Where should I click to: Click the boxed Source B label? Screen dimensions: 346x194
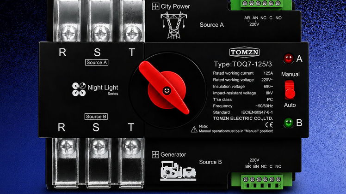click(96, 117)
